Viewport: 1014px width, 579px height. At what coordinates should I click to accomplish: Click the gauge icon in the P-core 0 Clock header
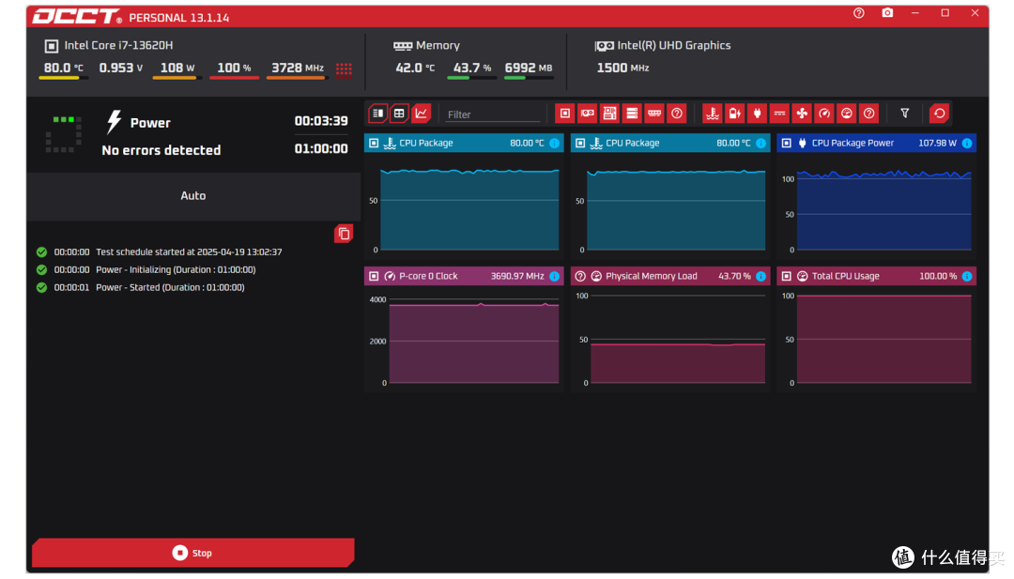coord(390,276)
